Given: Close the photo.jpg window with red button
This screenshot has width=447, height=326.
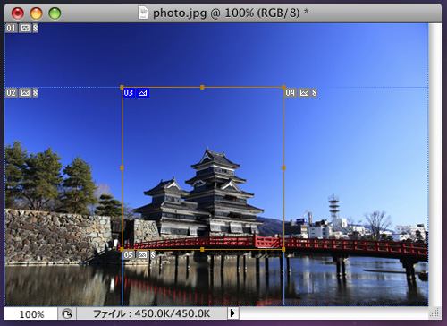Looking at the screenshot, I should pos(18,13).
